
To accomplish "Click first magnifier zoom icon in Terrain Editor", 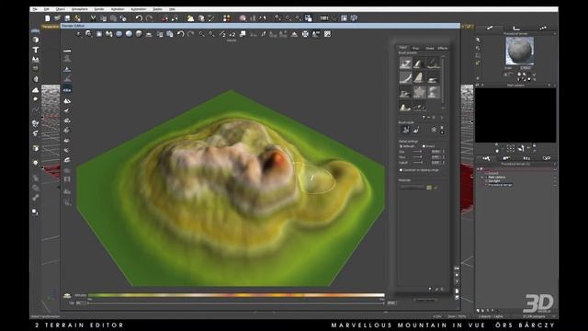I will point(202,34).
